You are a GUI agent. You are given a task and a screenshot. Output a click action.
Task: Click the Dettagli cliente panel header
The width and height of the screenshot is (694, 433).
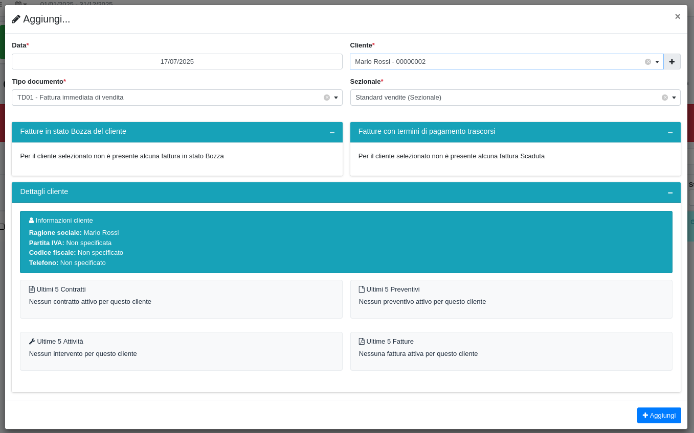point(346,193)
